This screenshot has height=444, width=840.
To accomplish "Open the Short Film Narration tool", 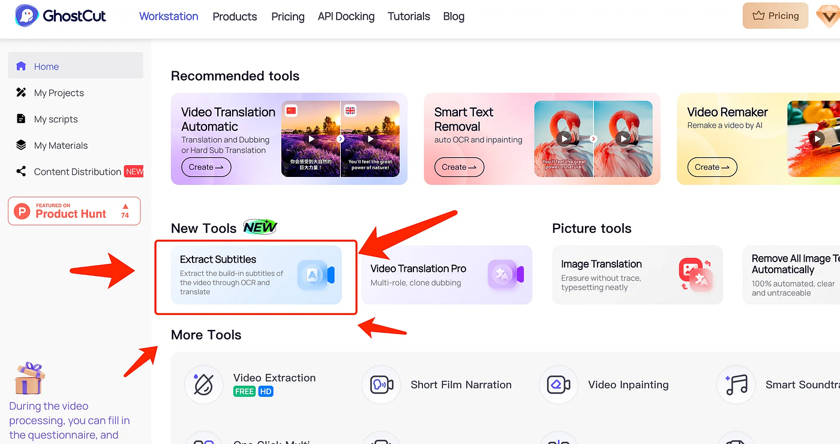I will (438, 385).
